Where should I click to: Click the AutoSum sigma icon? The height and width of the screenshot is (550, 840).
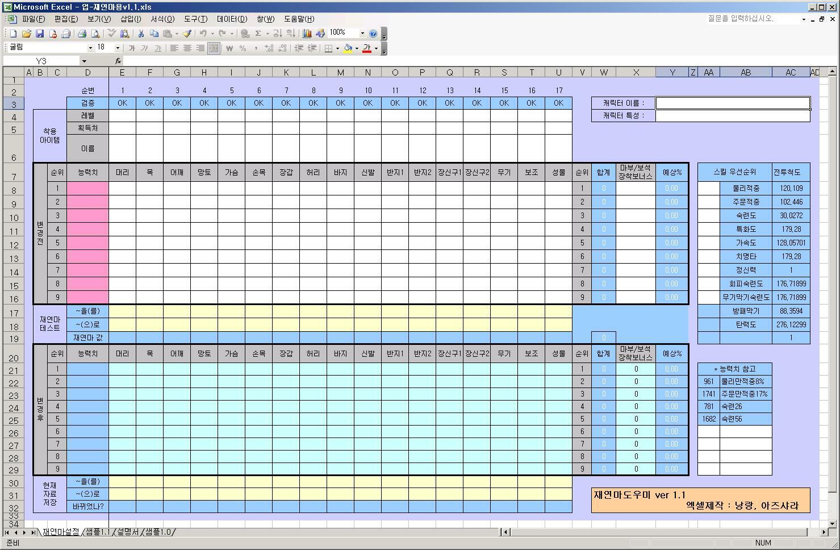click(x=258, y=34)
